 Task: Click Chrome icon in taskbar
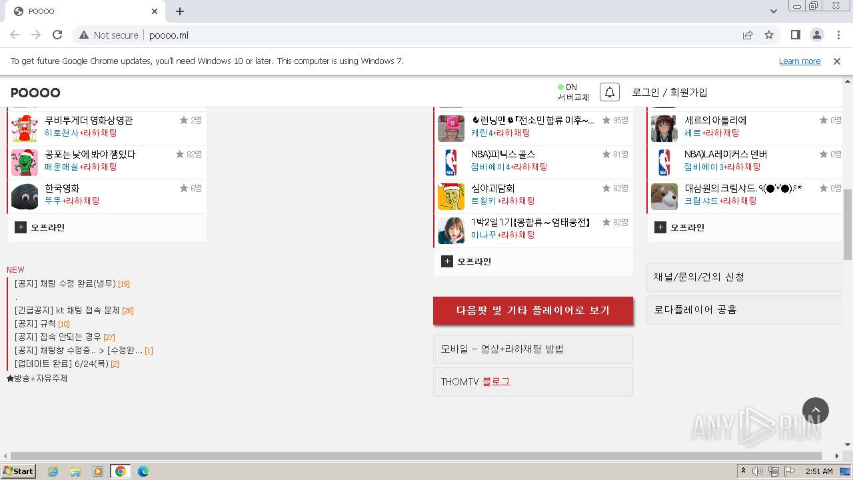click(121, 471)
